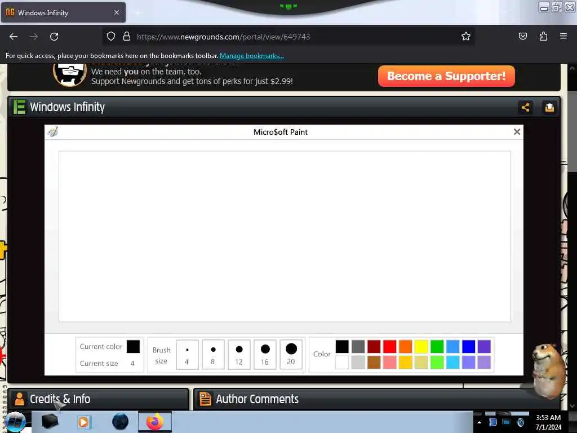Pick the yellow color swatch
This screenshot has height=433, width=577.
[x=421, y=347]
